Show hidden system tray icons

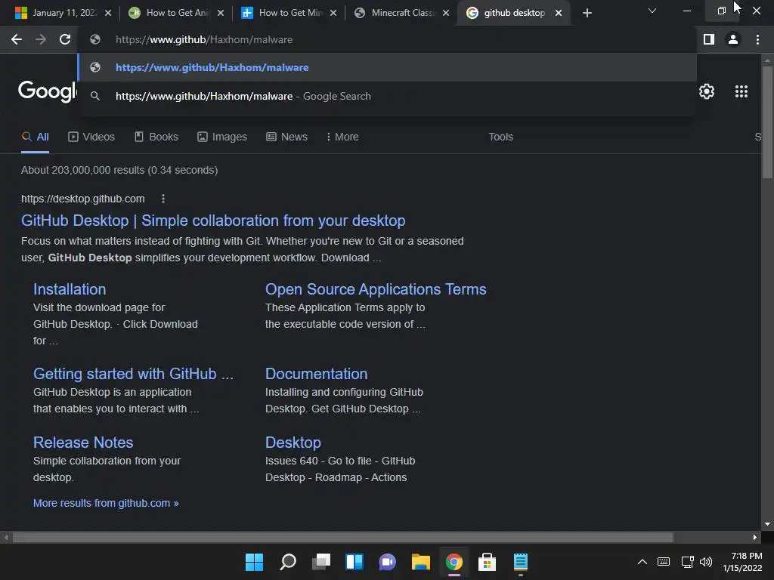pos(642,562)
